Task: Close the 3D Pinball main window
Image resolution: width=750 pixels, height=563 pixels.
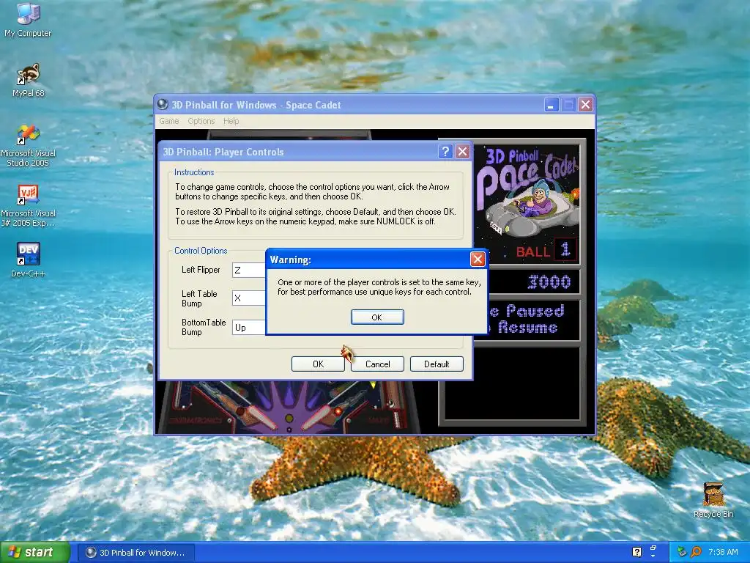Action: pos(585,104)
